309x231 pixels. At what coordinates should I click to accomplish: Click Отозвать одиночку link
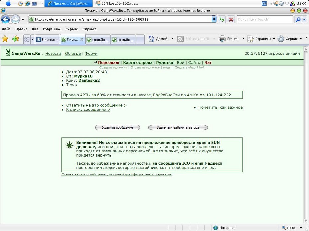click(x=145, y=67)
